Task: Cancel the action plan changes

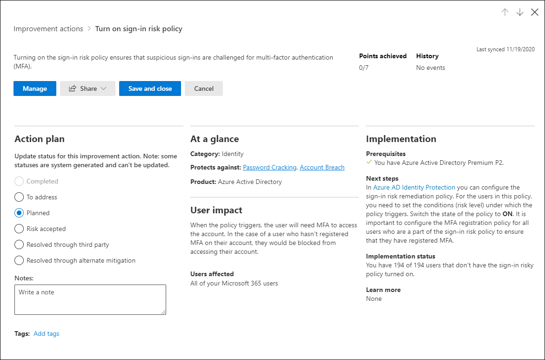Action: [204, 88]
